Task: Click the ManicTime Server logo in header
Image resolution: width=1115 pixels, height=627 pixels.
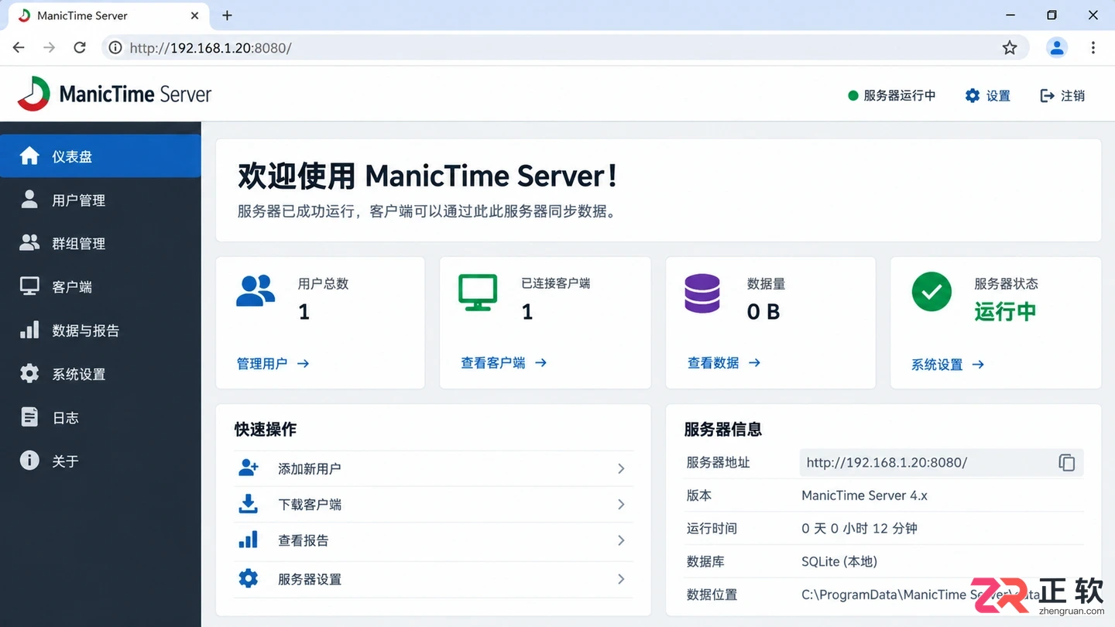Action: (115, 94)
